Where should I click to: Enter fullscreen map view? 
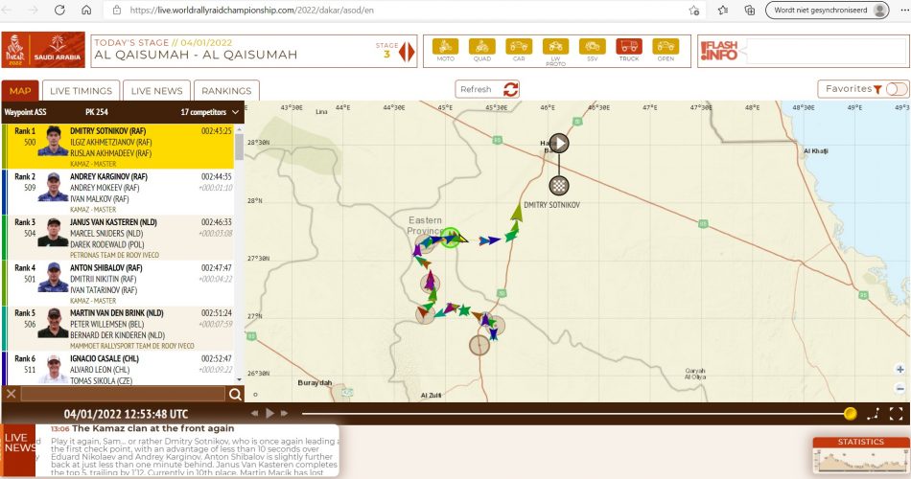click(x=896, y=413)
